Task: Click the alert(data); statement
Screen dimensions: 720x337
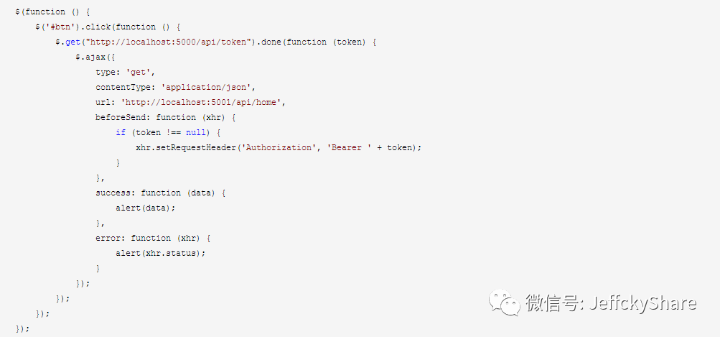Action: 145,208
